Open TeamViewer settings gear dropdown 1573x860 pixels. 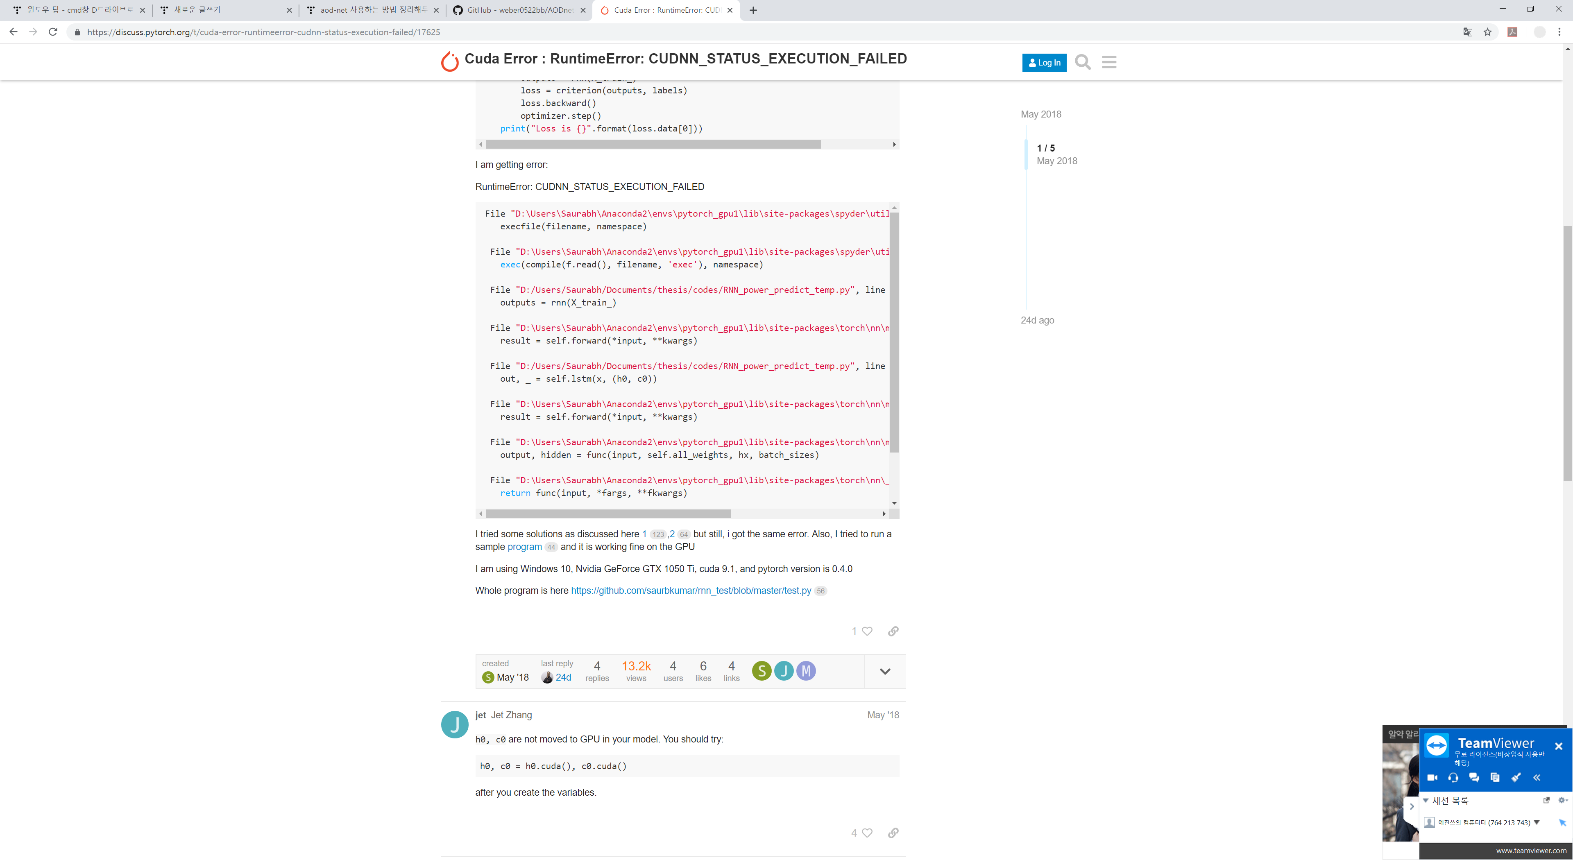[1562, 800]
